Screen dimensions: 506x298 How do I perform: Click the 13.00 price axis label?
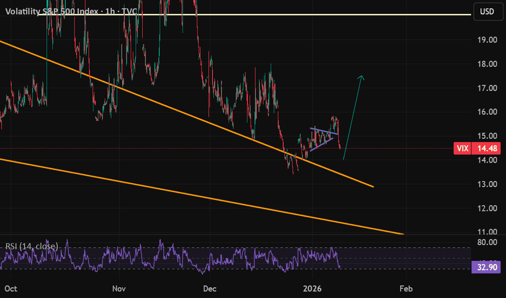click(486, 184)
